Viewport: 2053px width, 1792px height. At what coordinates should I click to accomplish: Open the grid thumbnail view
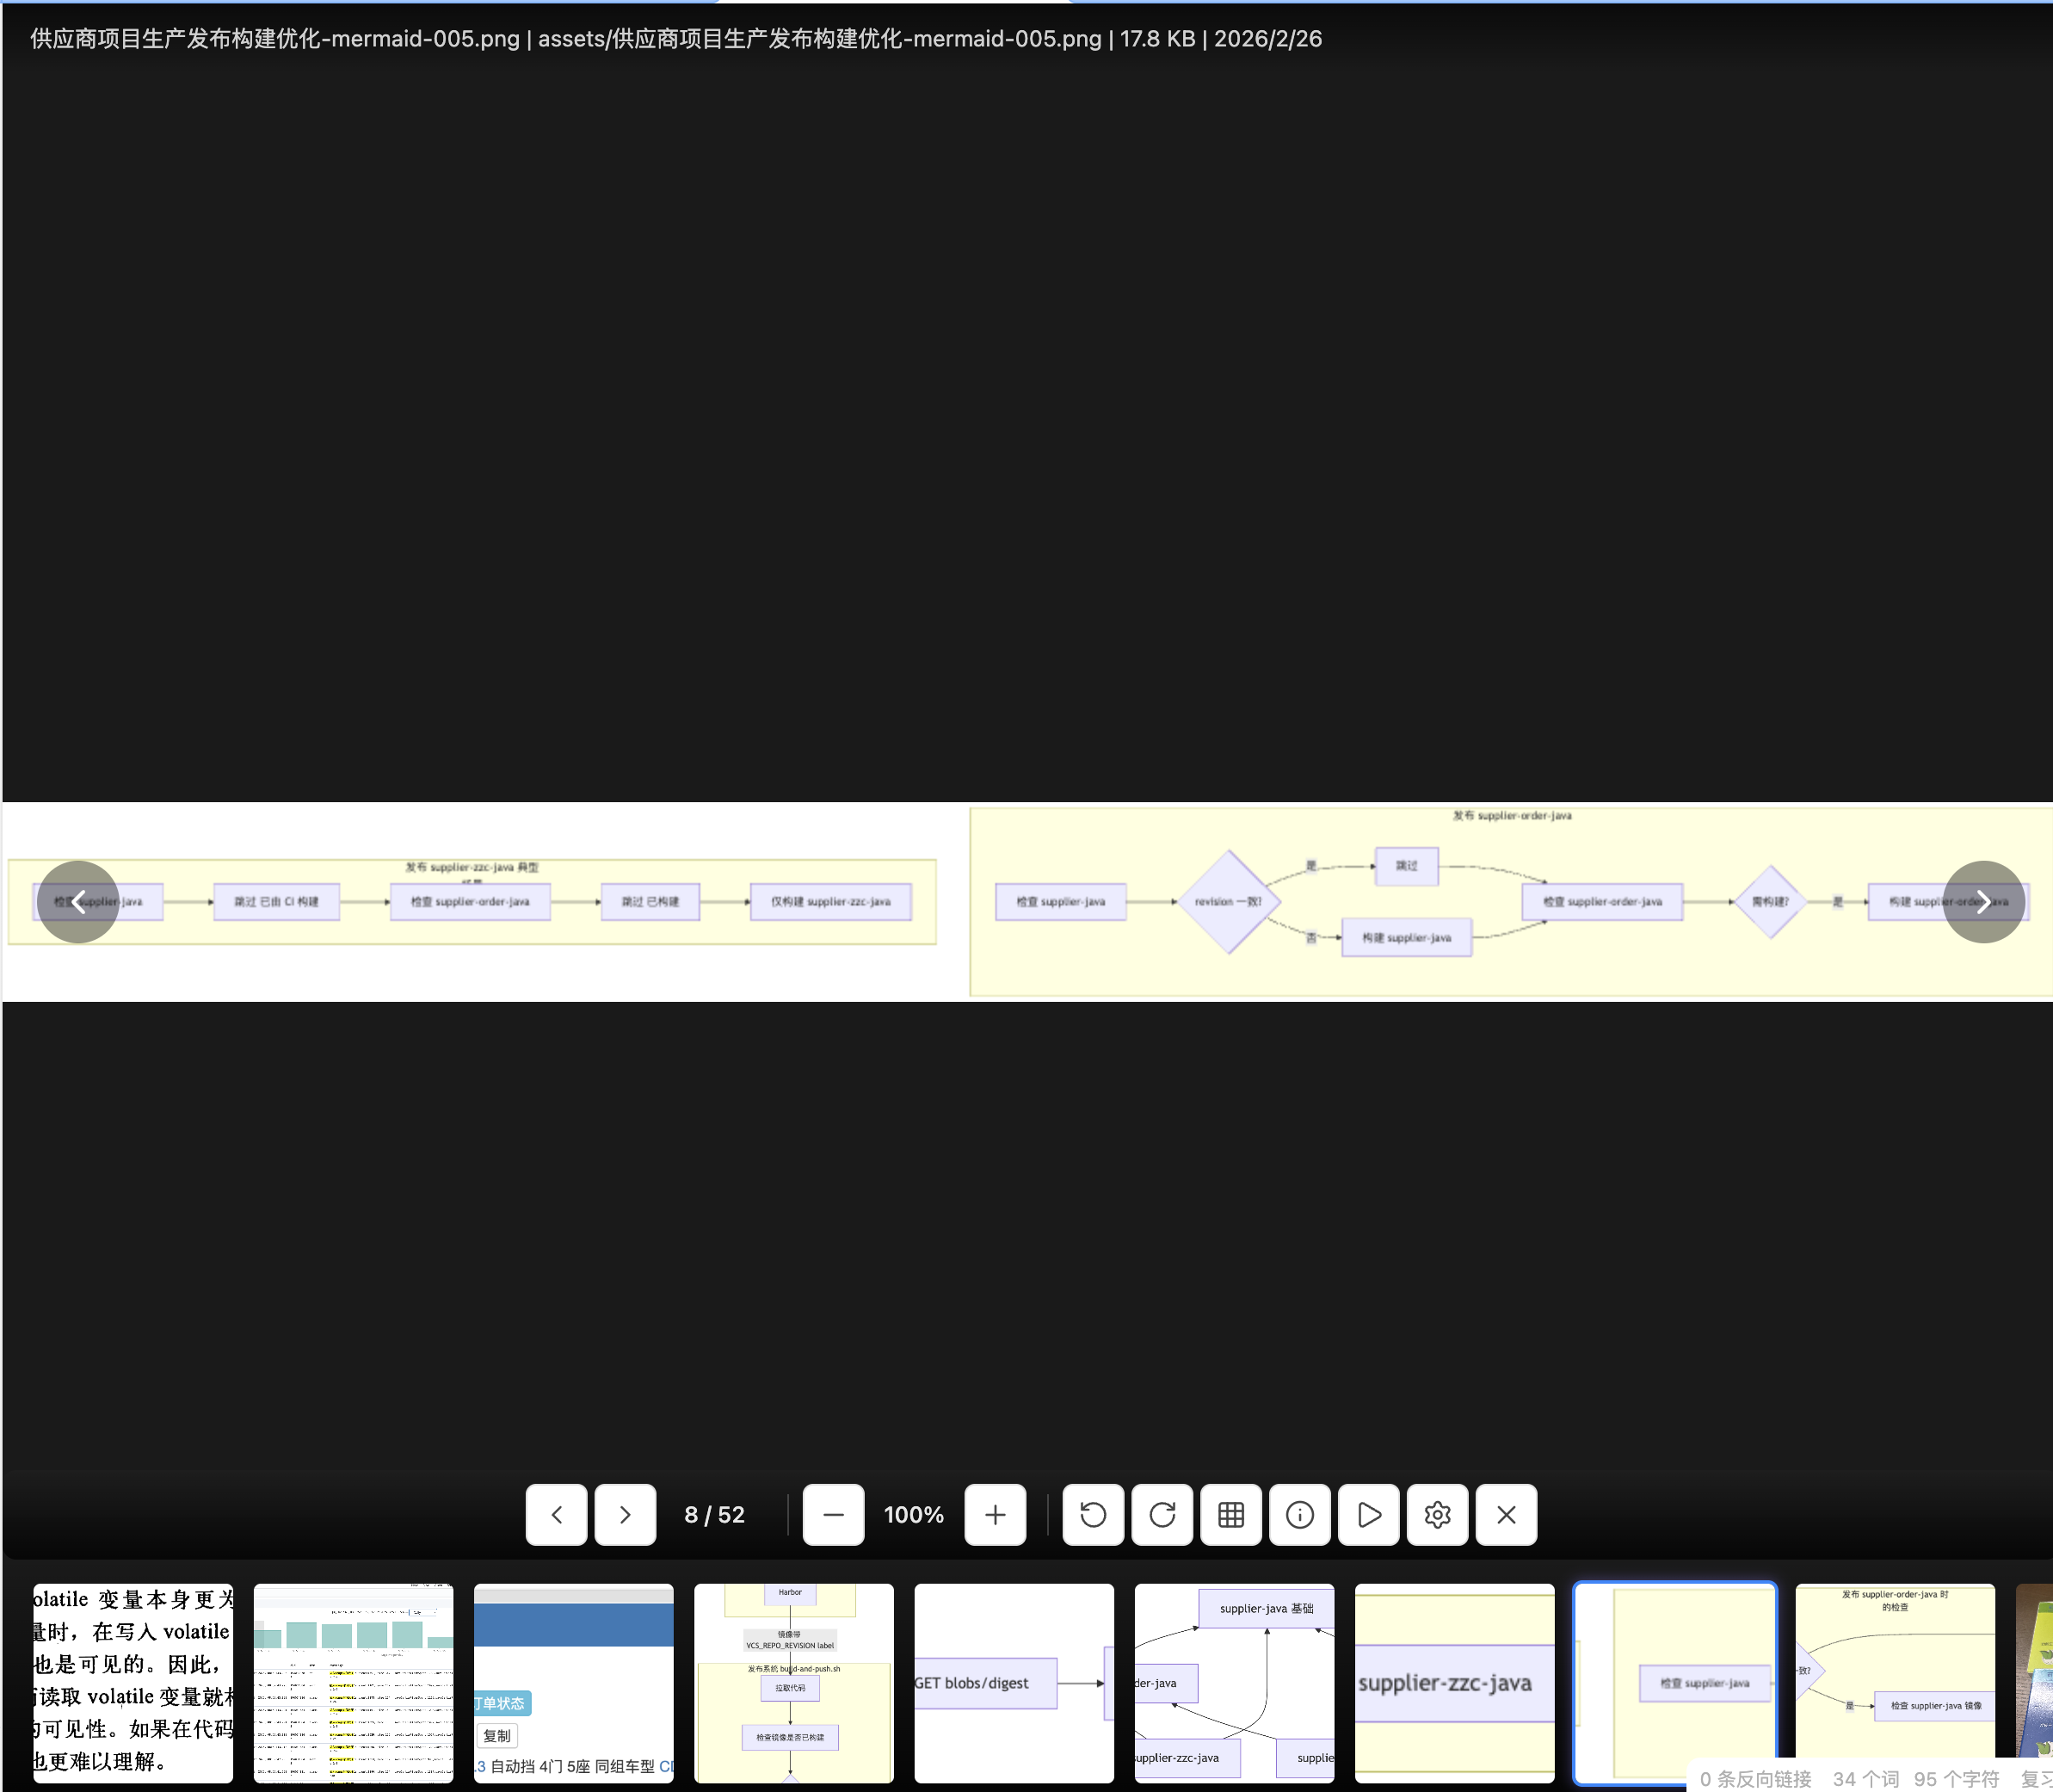[x=1230, y=1514]
